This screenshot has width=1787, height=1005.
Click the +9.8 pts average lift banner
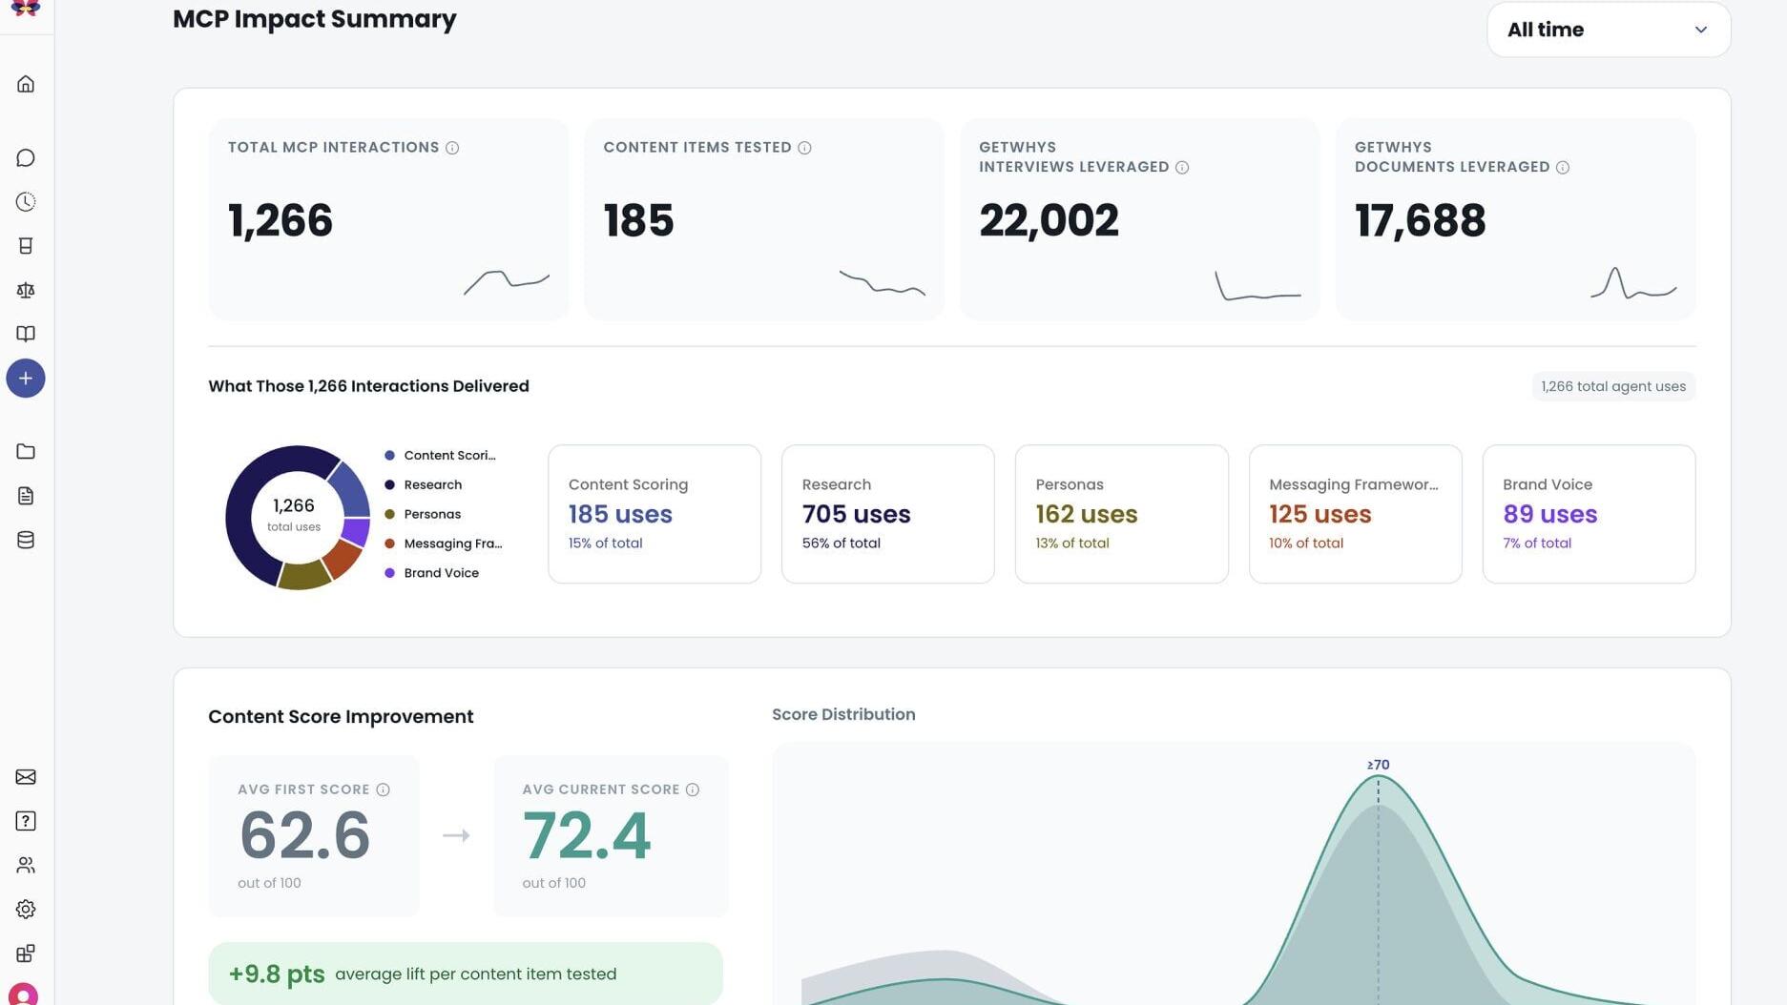click(x=466, y=974)
